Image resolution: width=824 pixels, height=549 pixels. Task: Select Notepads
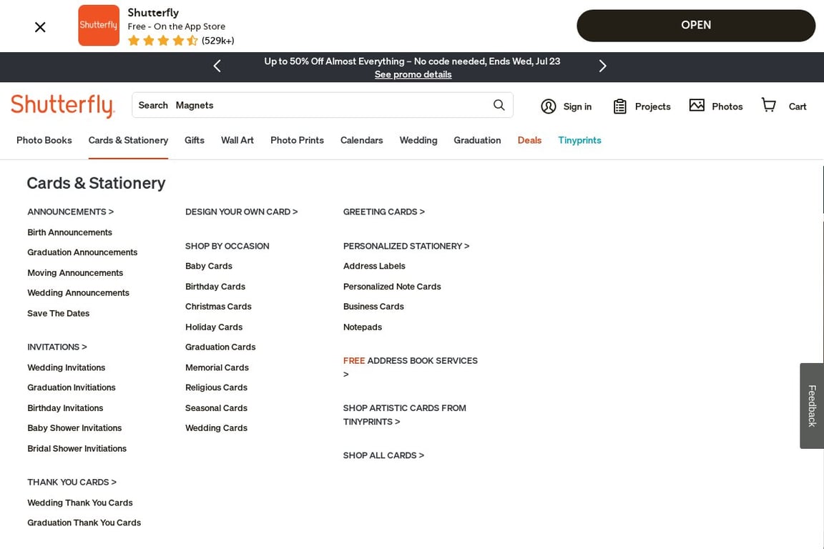click(x=363, y=327)
